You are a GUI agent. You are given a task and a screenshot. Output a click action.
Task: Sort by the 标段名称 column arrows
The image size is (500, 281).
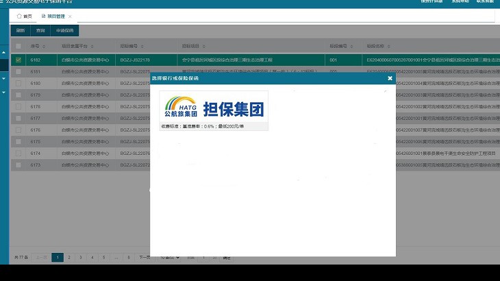click(x=388, y=47)
